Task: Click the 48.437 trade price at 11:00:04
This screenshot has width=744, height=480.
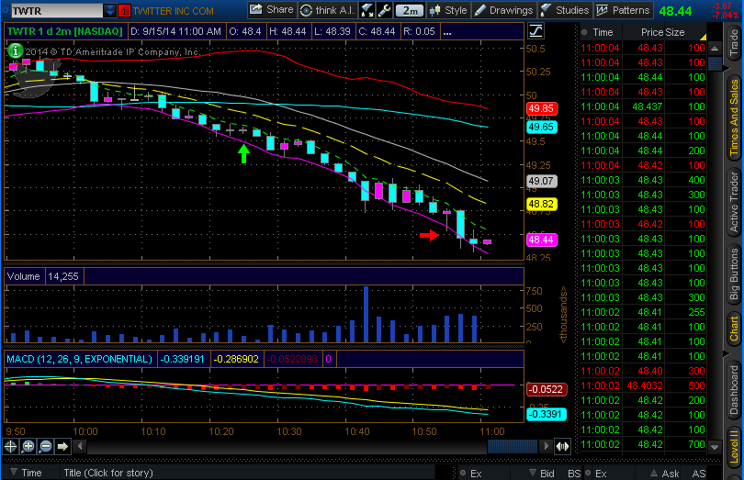Action: click(648, 106)
